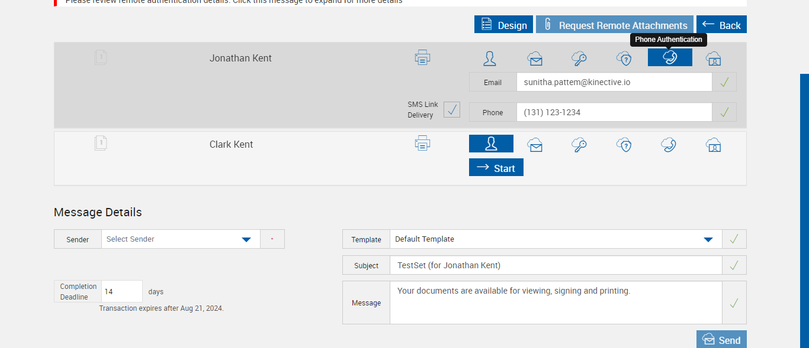Choose phone authentication for Clark Kent

[669, 144]
